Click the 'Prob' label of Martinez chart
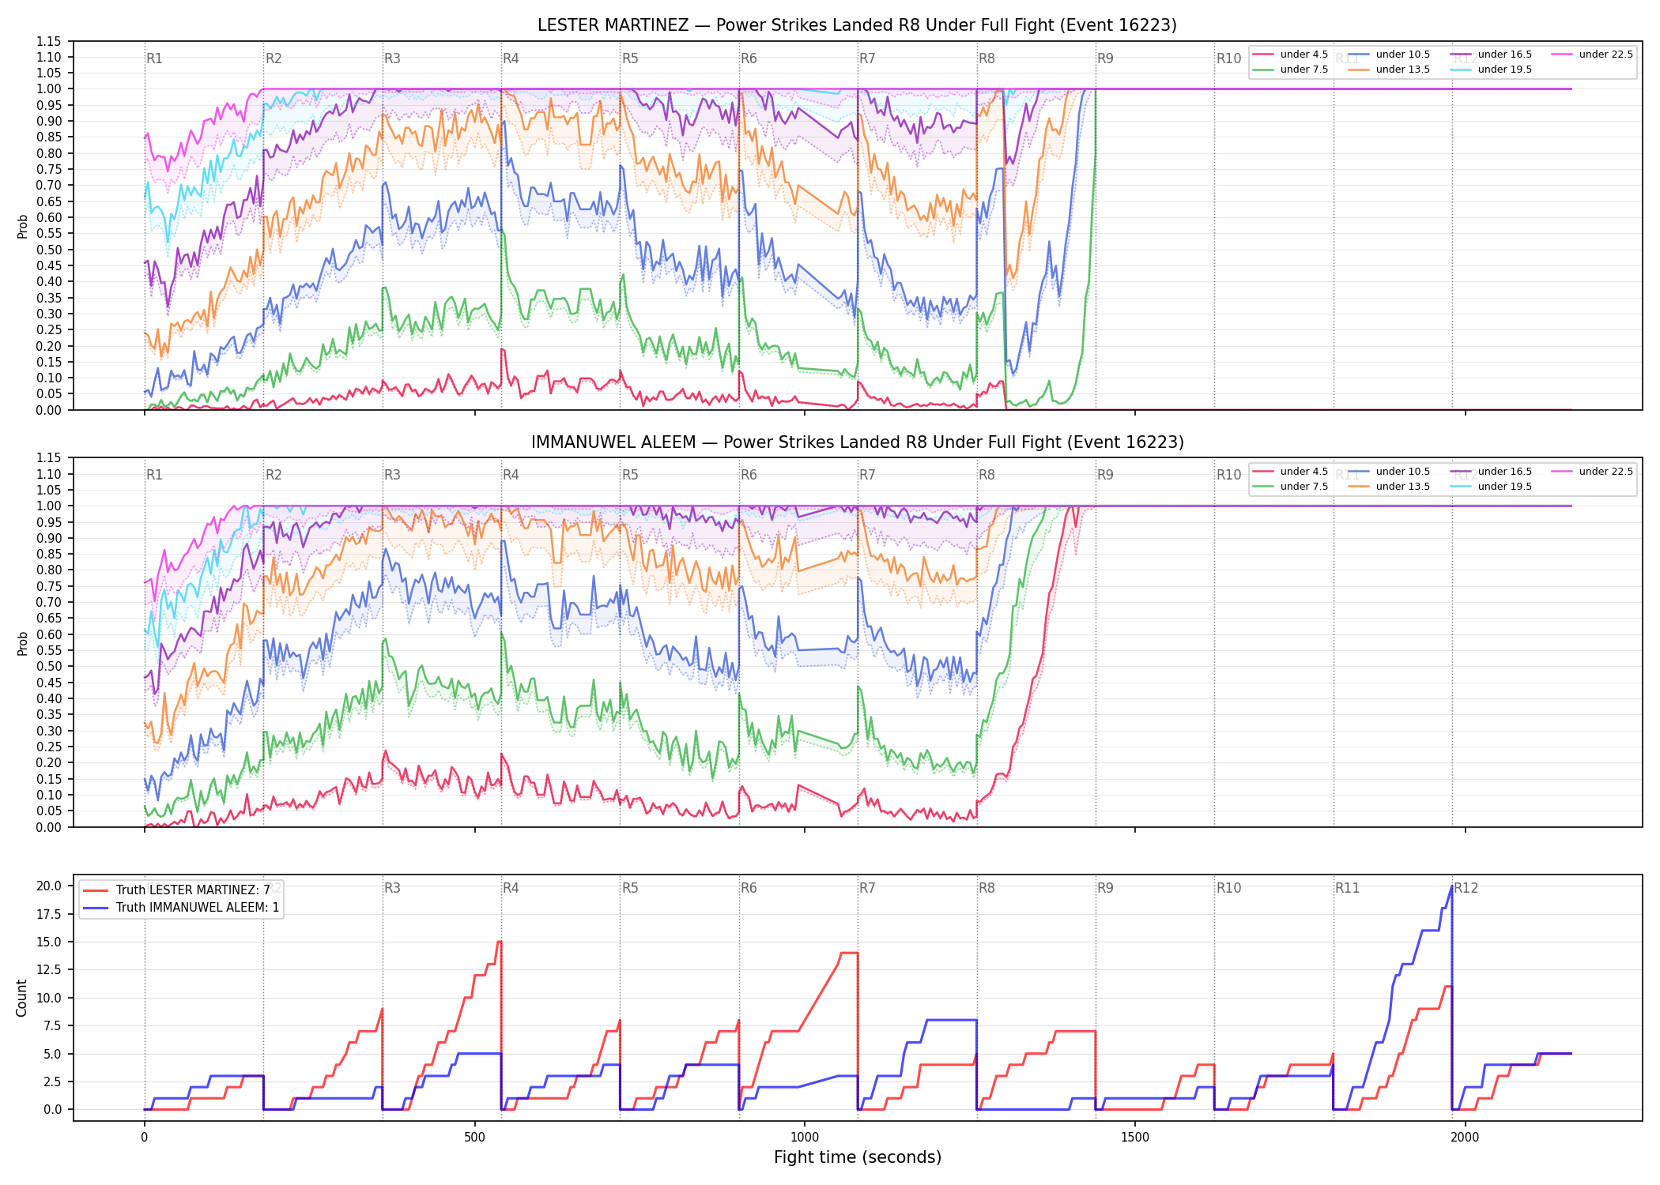 pyautogui.click(x=22, y=226)
